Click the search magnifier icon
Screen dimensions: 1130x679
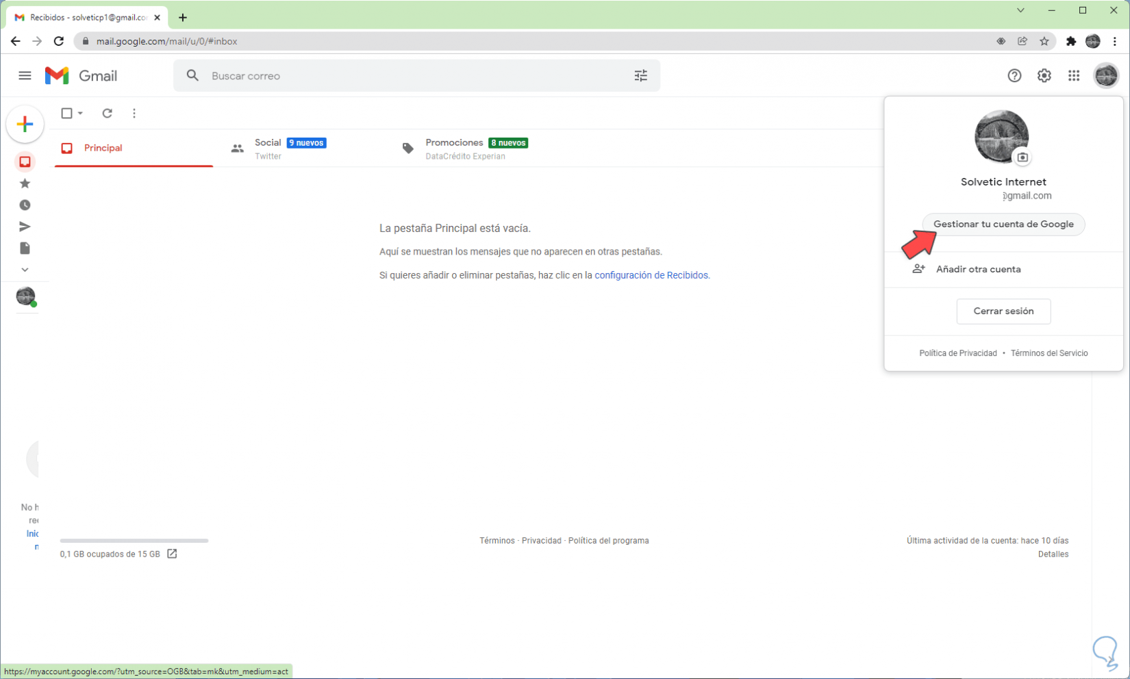click(x=192, y=75)
